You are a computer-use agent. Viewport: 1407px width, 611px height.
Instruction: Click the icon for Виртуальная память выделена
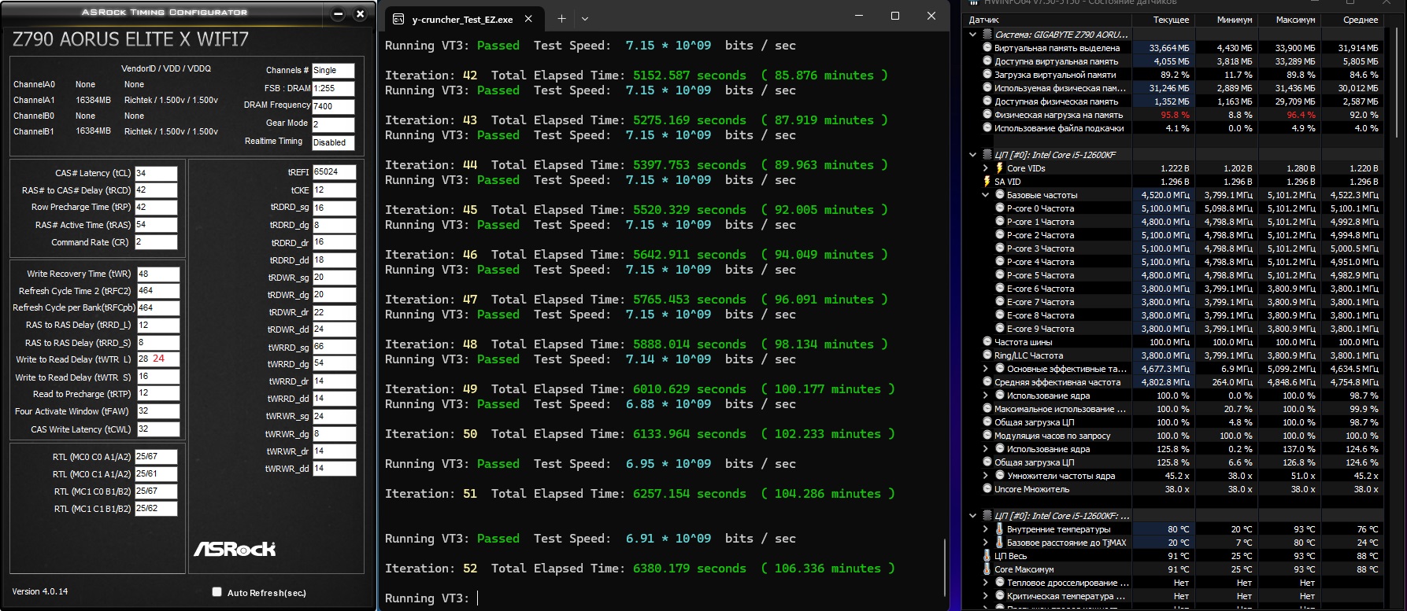(987, 48)
